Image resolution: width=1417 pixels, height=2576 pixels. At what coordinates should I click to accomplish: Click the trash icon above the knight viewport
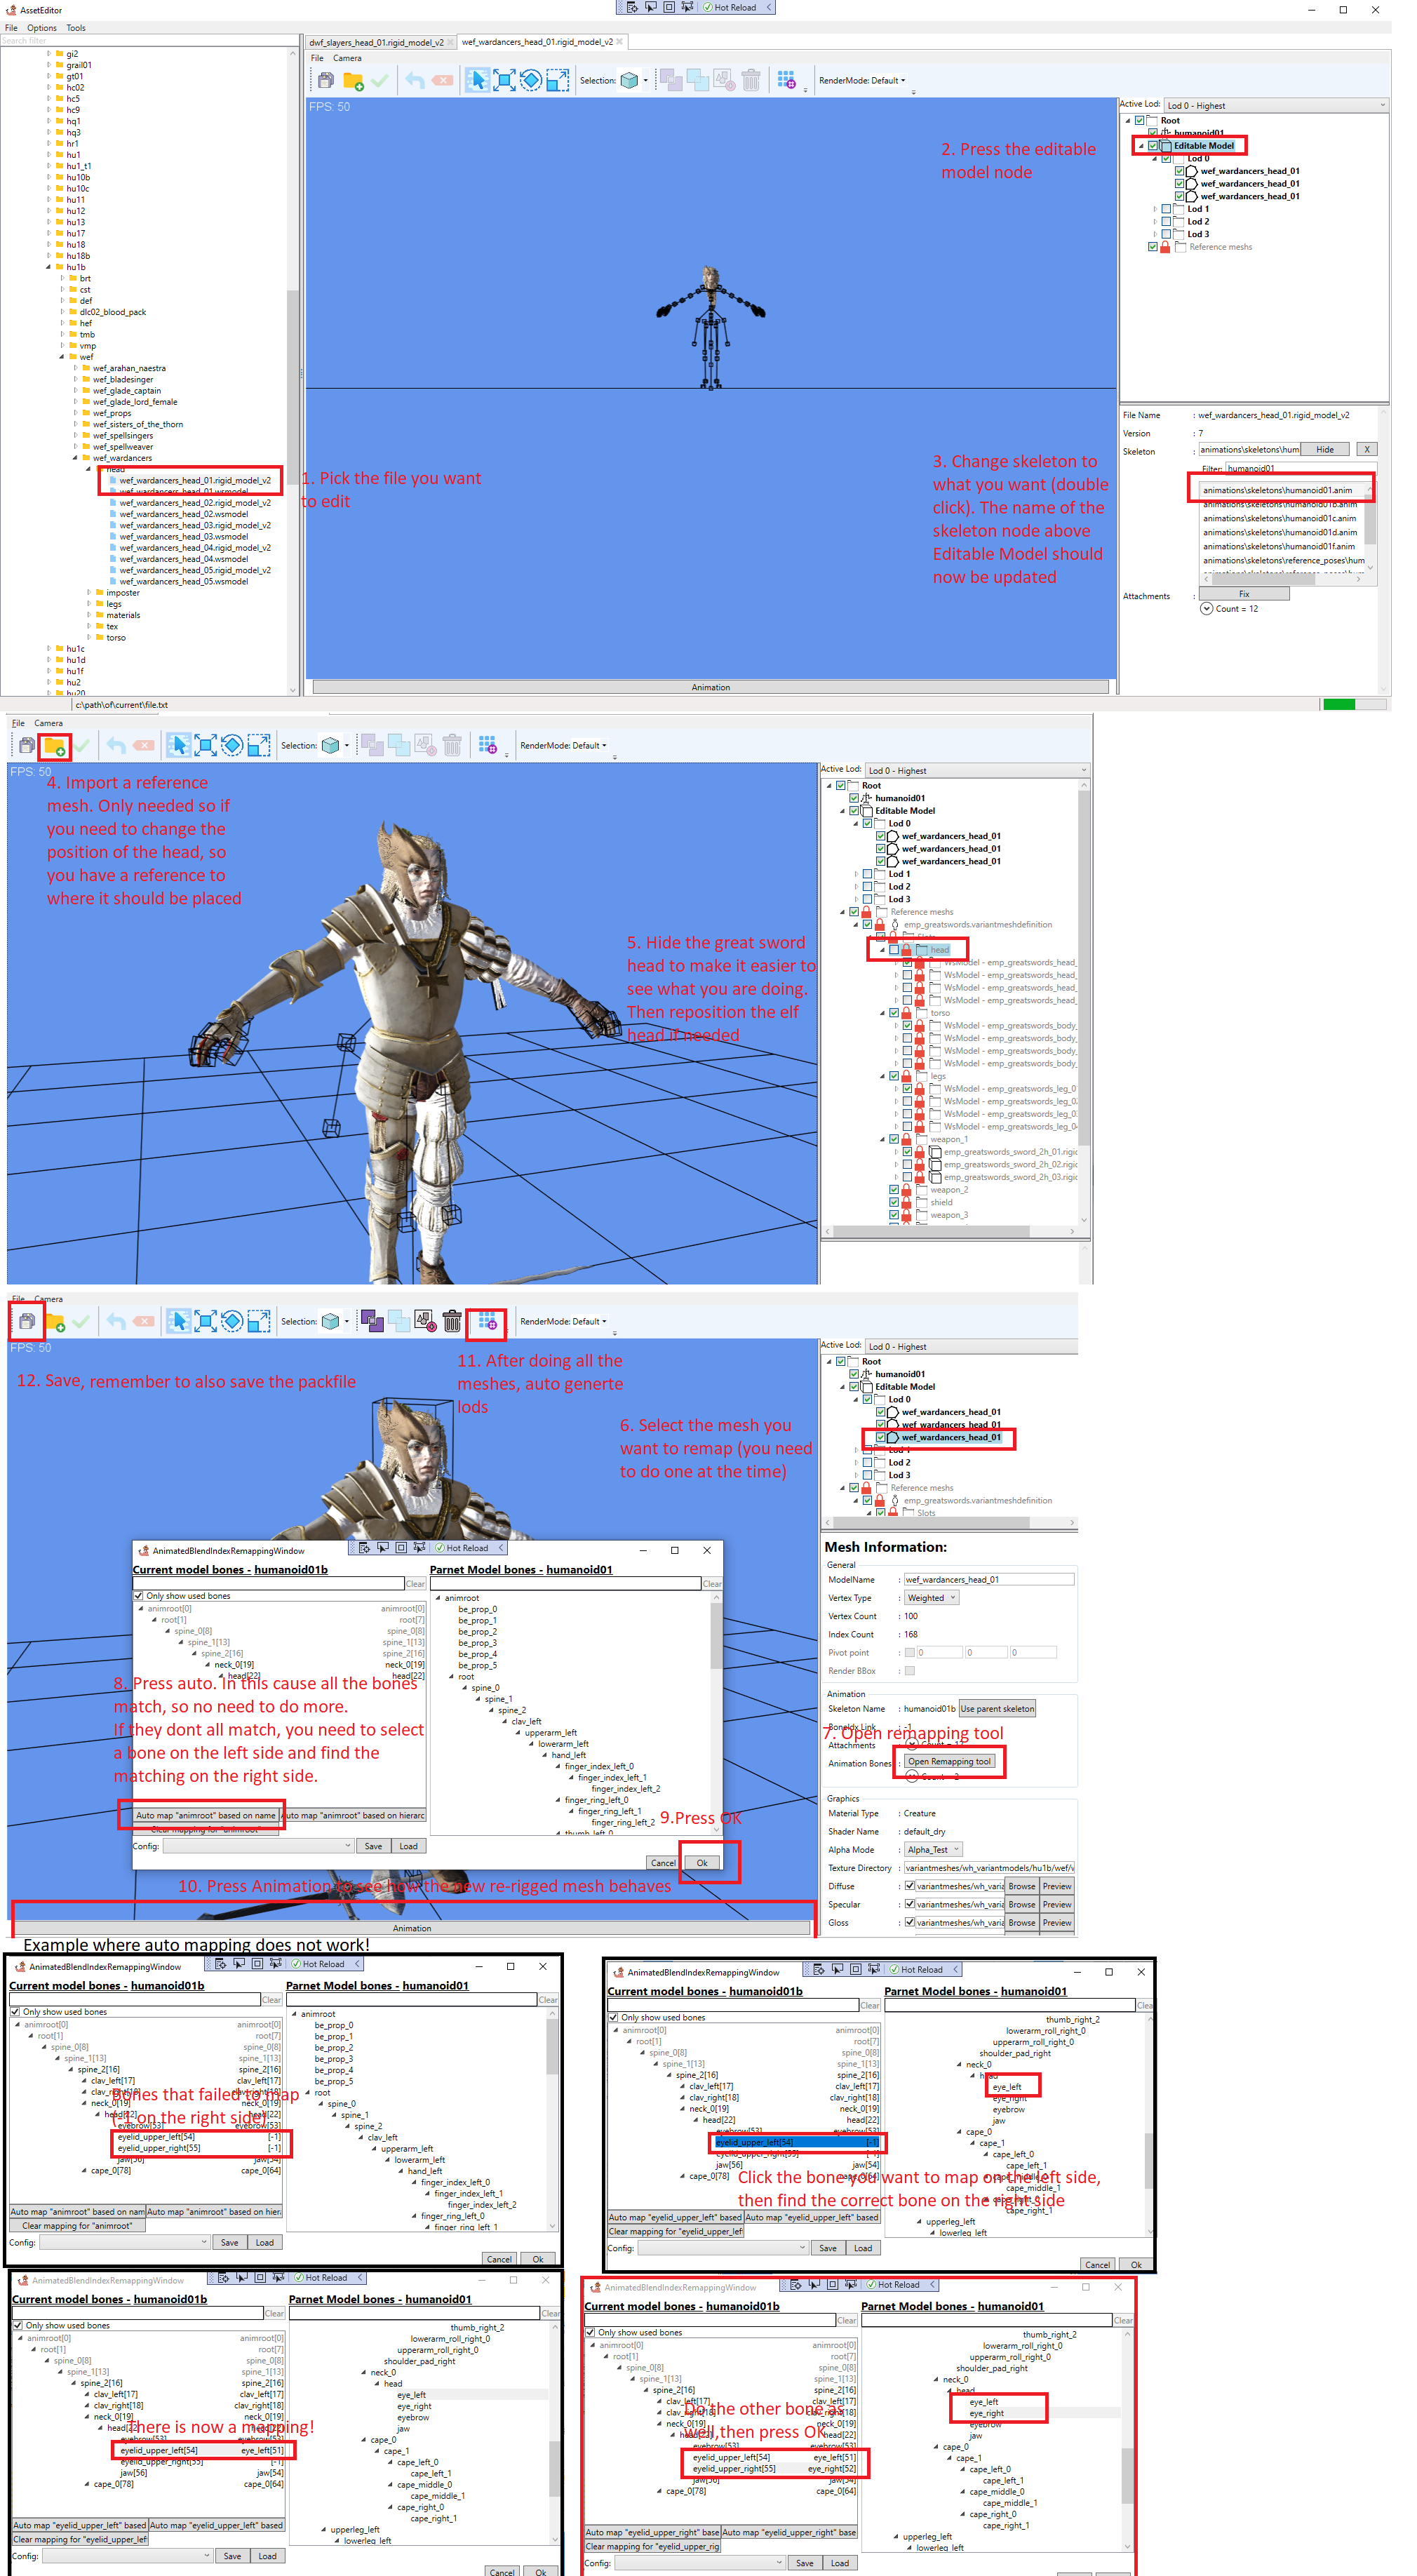click(x=452, y=745)
